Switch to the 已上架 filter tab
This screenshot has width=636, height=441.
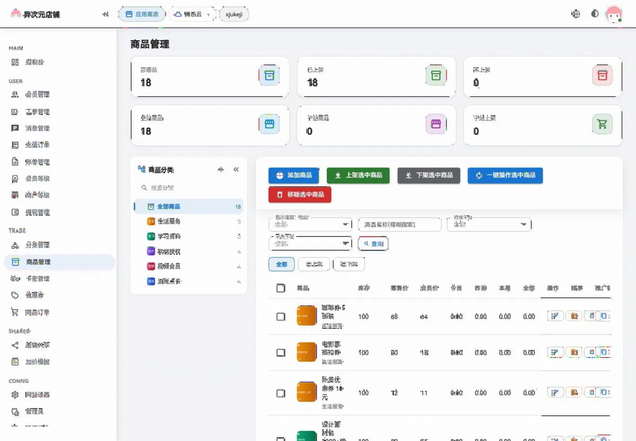tap(314, 264)
